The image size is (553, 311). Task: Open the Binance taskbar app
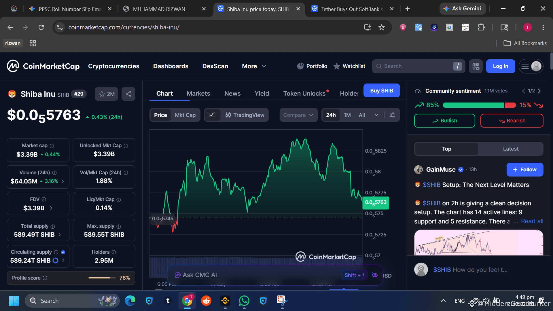tap(225, 301)
